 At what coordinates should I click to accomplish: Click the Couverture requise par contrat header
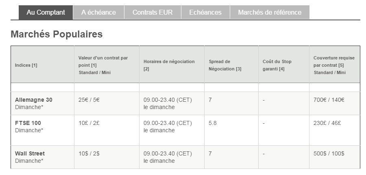pos(333,65)
